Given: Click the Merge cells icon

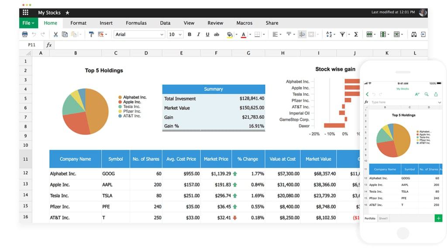Looking at the screenshot, I should [x=311, y=34].
